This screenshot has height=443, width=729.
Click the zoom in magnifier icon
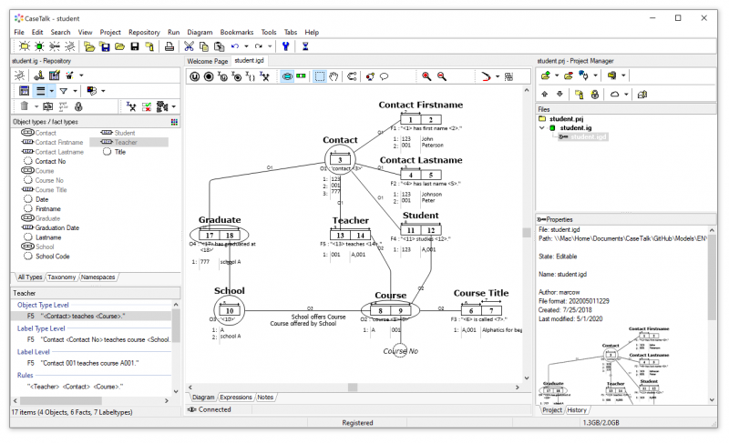426,76
